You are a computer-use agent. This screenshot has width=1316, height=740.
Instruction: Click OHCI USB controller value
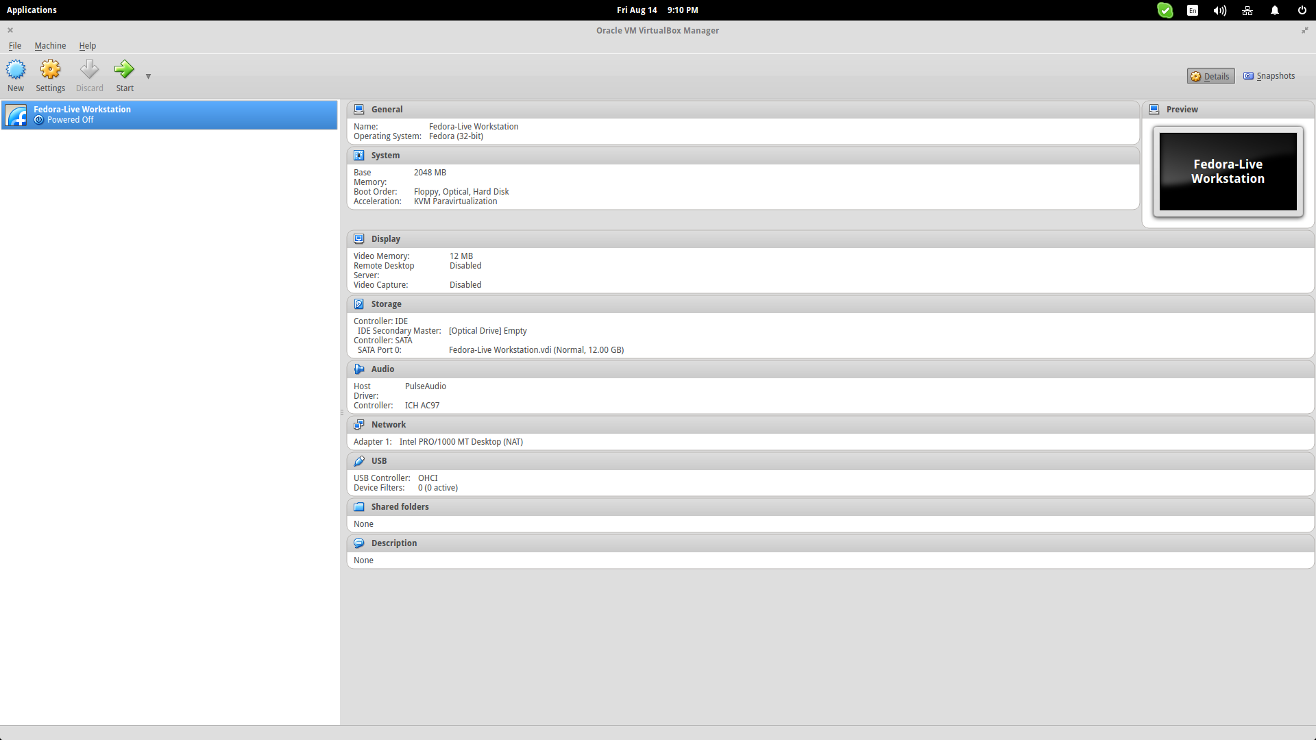pos(428,478)
